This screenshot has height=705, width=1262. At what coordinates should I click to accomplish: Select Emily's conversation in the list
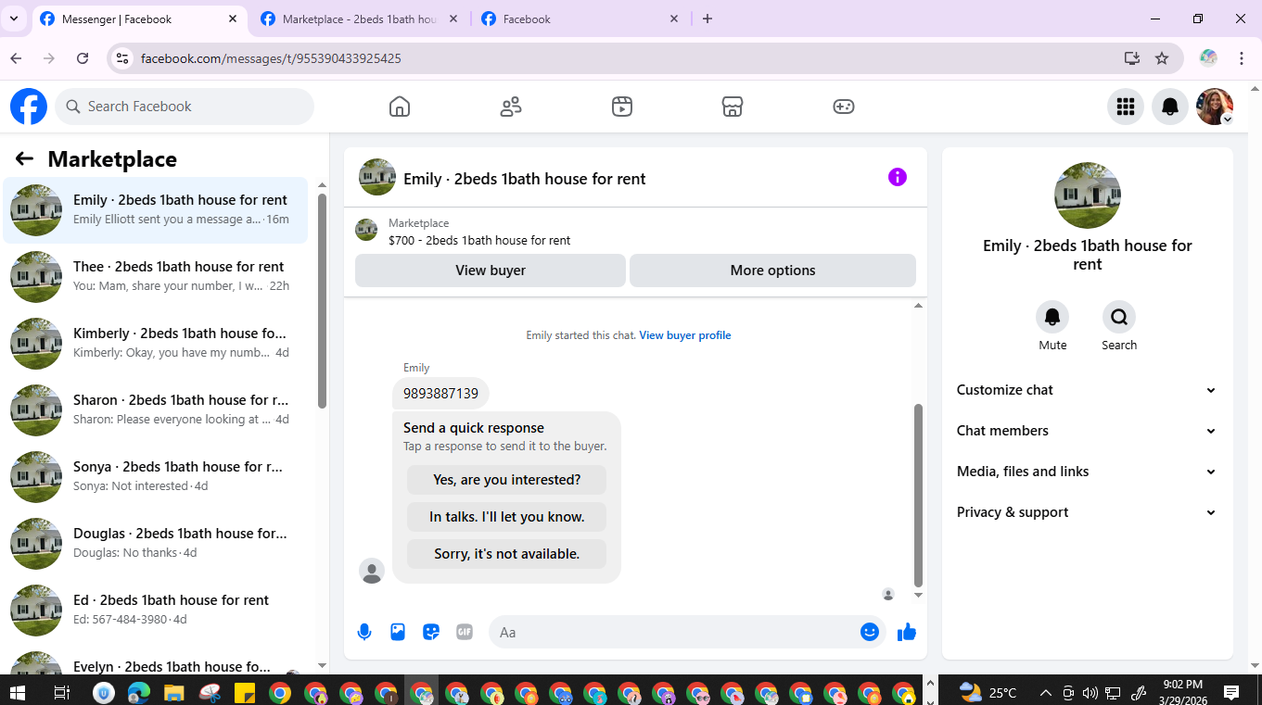pos(156,210)
